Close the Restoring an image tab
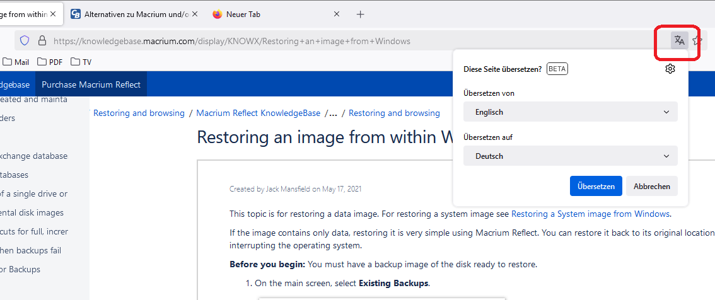This screenshot has width=715, height=300. [x=54, y=14]
